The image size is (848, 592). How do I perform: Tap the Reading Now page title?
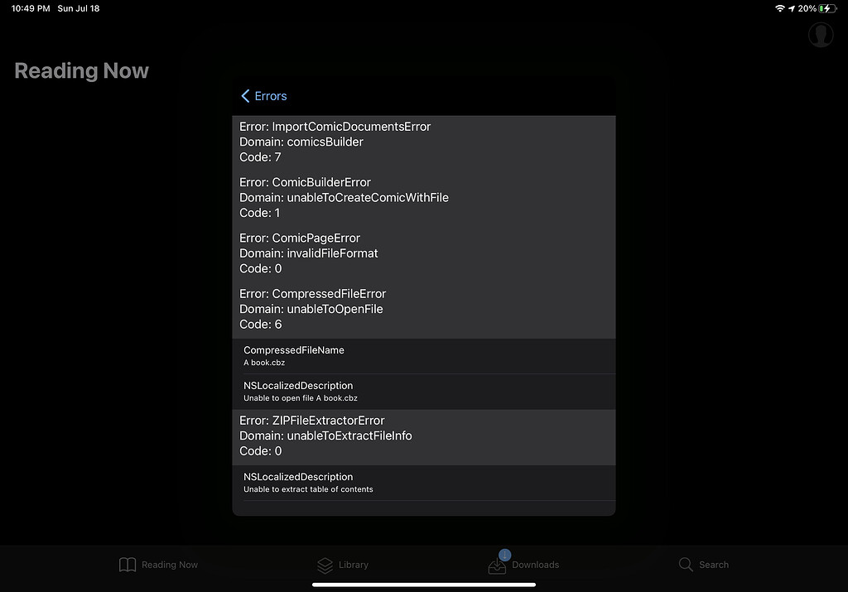coord(82,71)
